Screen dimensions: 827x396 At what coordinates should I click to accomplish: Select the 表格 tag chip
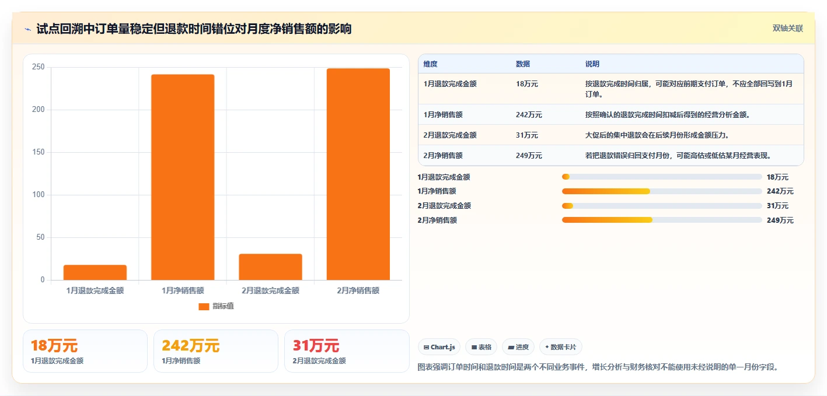pos(481,347)
